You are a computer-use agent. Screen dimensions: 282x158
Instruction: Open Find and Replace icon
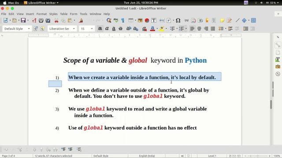click(x=109, y=21)
